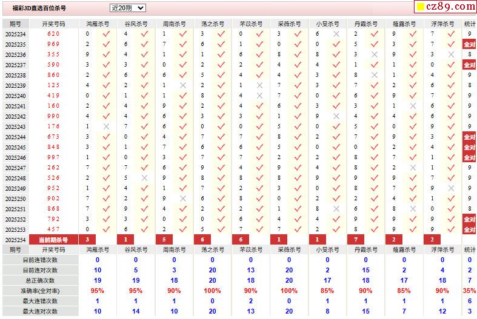This screenshot has width=477, height=319.
Task: Click the gray cross for 薤露 in row 2025251
Action: [413, 209]
